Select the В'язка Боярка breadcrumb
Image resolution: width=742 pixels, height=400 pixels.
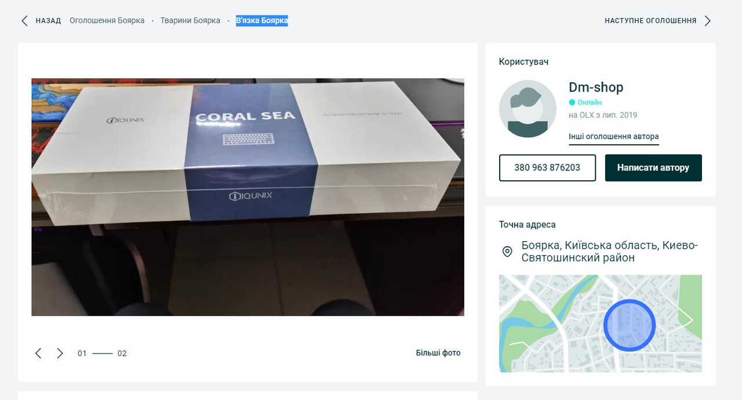(262, 21)
